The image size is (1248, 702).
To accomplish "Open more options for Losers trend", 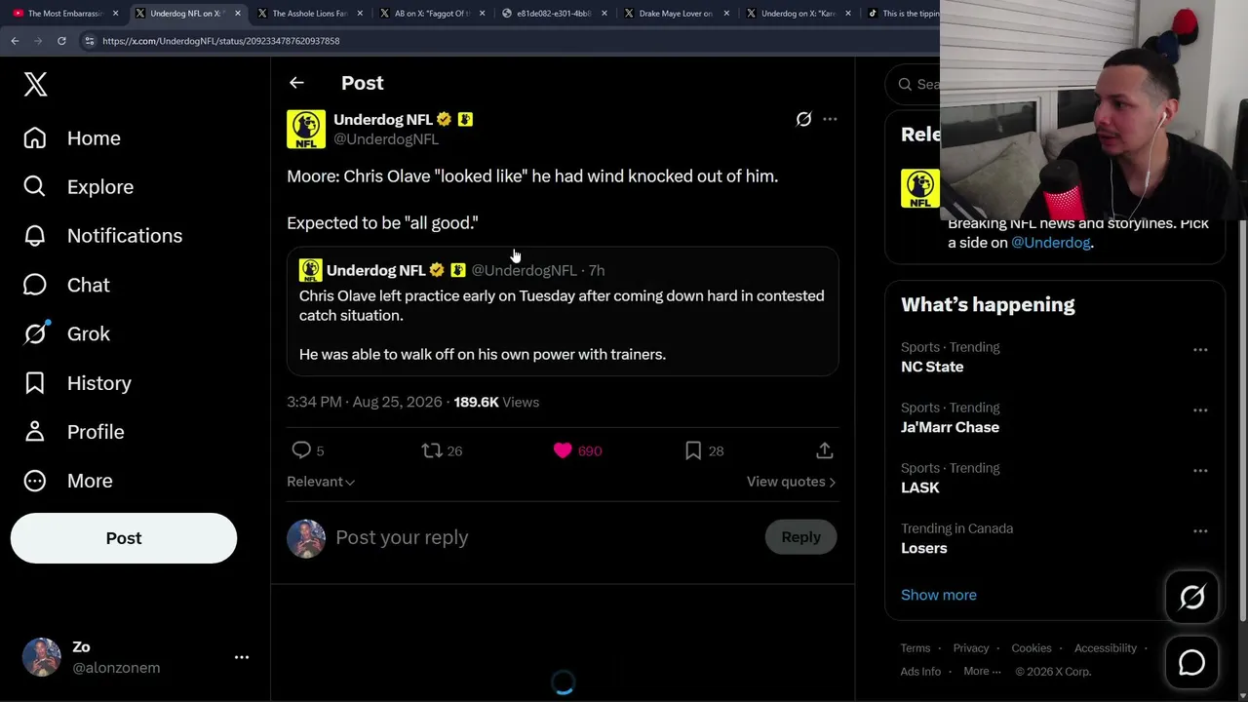I will [1200, 530].
